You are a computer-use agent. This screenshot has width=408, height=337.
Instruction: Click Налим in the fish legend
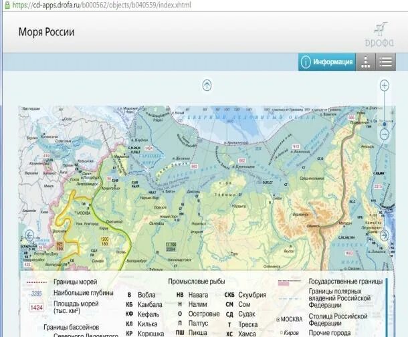pos(197,304)
